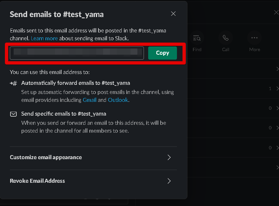Expand Customize email appearance
Screen dimensions: 279x206
[x=45, y=158]
